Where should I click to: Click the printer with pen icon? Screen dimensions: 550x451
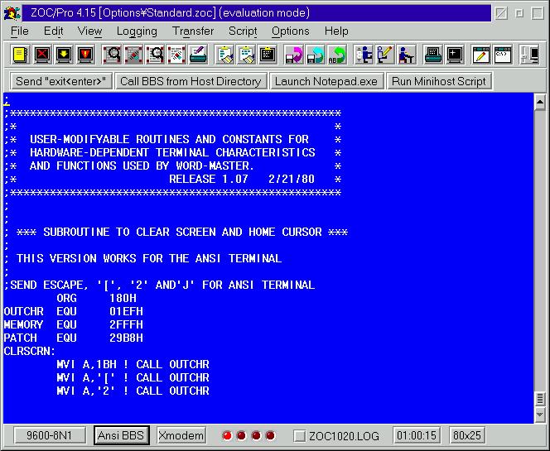pyautogui.click(x=198, y=55)
